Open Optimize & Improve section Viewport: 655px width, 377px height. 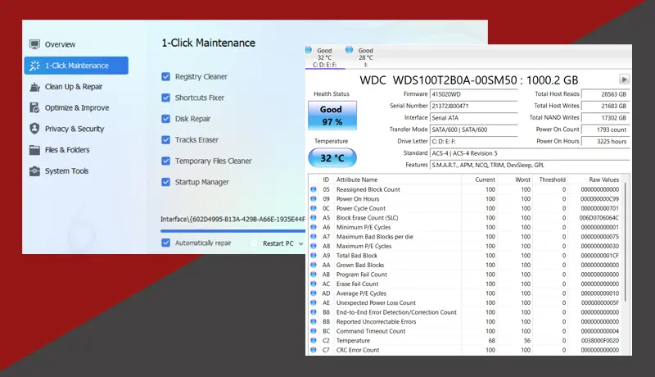[76, 108]
